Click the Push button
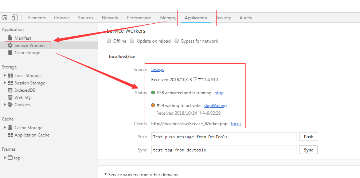 point(309,137)
